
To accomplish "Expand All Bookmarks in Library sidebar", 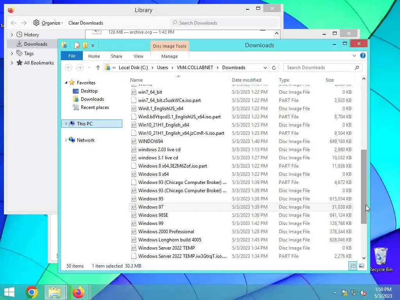I will (12, 63).
